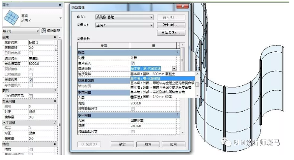Toggle 调整竖梃尺寸 checkbox under 水平网格 in dialog
294x160 pixels.
click(132, 132)
